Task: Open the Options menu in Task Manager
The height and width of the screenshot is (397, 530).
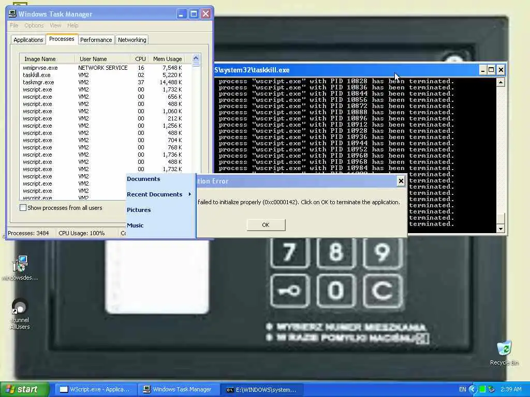Action: pyautogui.click(x=34, y=25)
